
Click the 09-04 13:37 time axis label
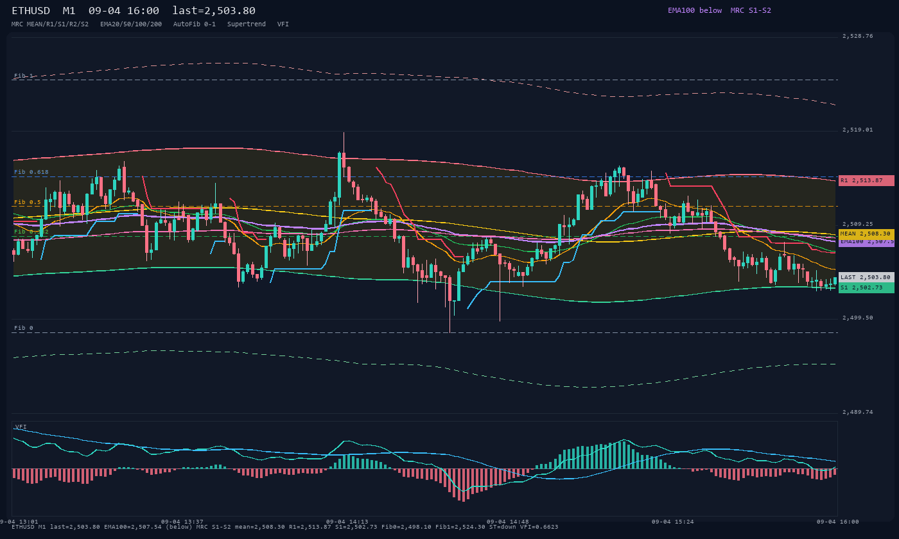point(182,522)
